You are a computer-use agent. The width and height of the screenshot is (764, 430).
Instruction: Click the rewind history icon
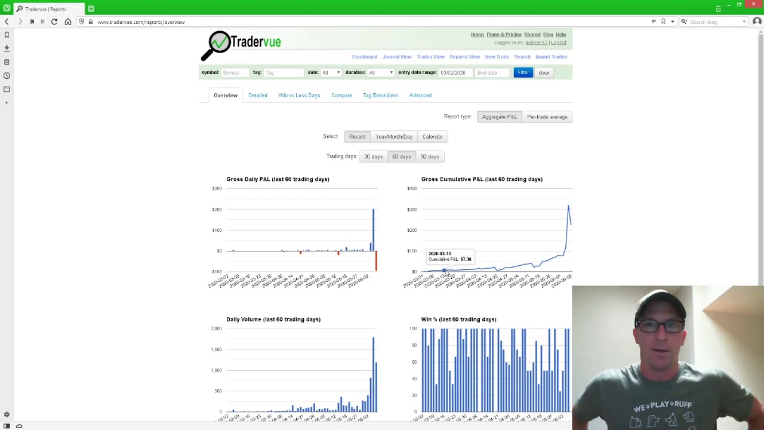click(32, 21)
